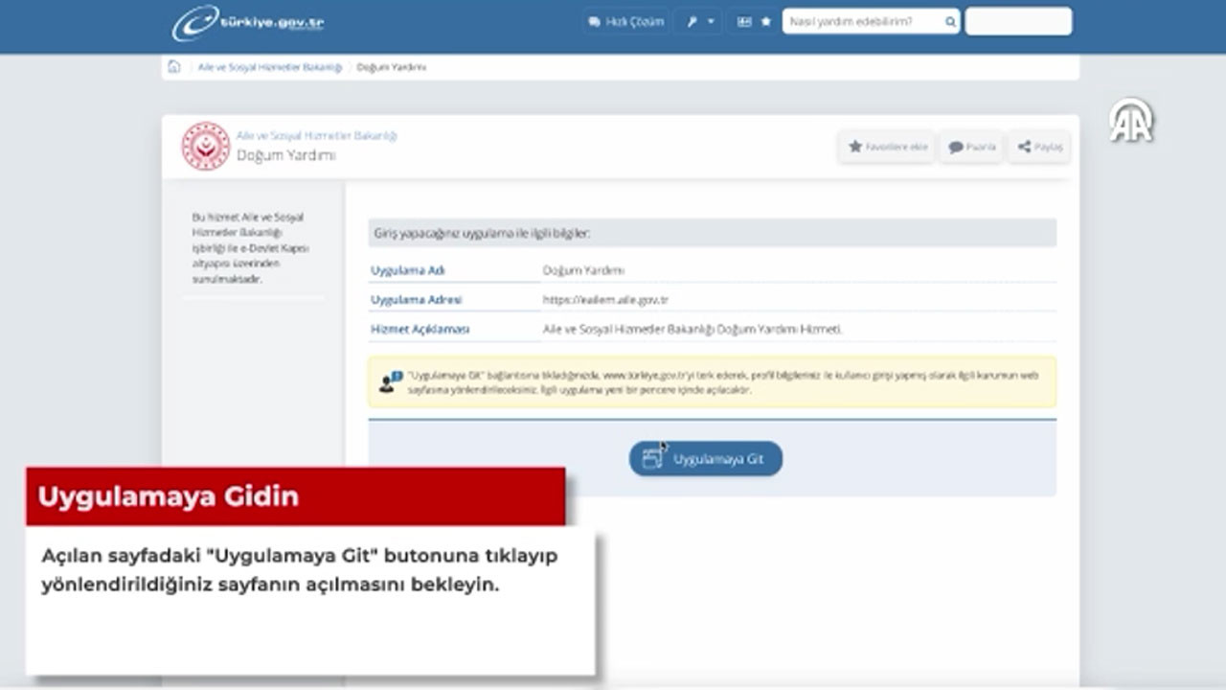This screenshot has height=690, width=1226.
Task: Click the blank user box in header
Action: pos(1018,21)
